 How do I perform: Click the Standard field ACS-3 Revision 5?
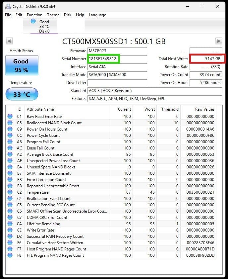(155, 91)
